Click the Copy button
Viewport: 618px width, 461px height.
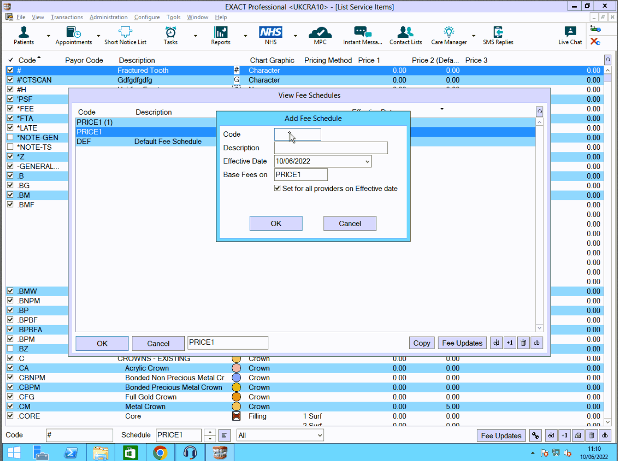click(421, 342)
